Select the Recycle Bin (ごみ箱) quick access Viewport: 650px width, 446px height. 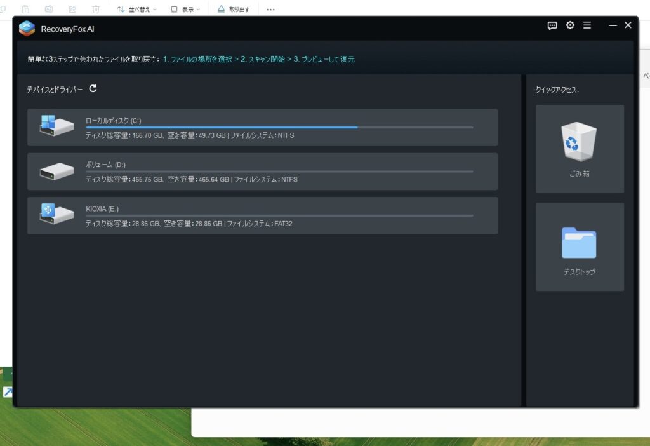(580, 149)
